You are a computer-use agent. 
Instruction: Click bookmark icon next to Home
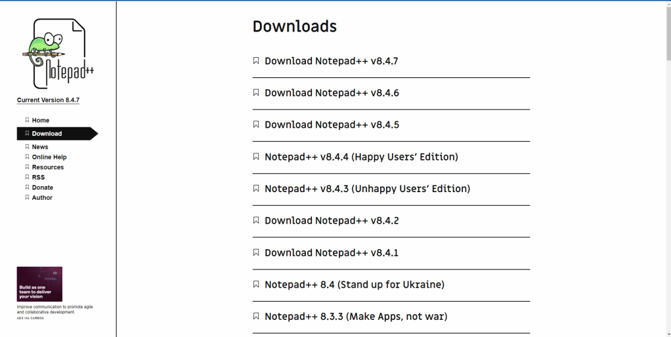point(27,120)
